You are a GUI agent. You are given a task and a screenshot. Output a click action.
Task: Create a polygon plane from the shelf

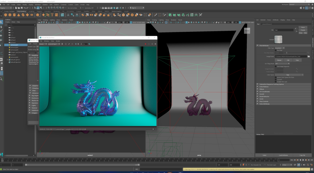click(27, 15)
